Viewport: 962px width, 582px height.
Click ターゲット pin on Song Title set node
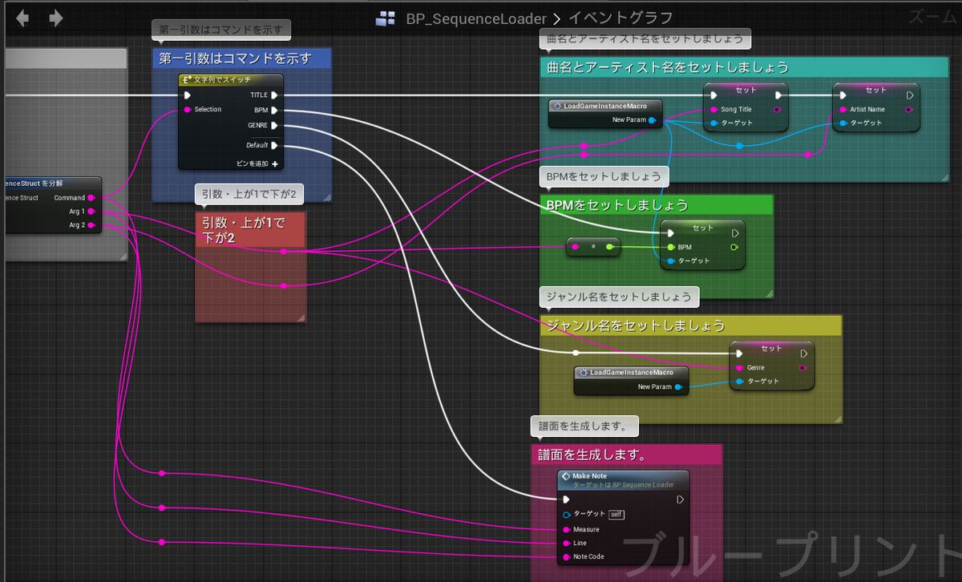click(713, 123)
